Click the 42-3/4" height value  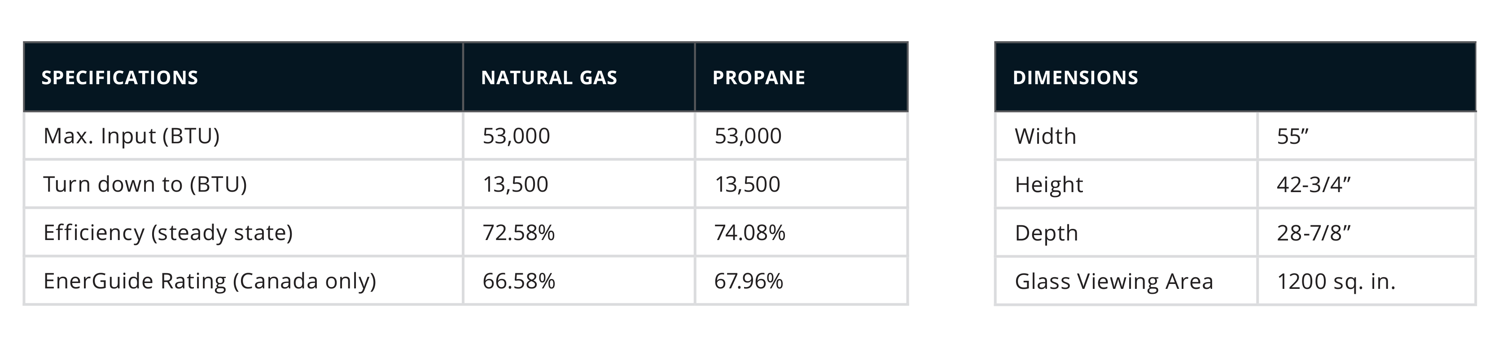[1314, 185]
